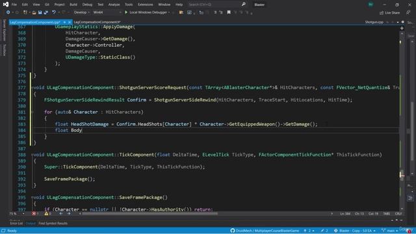Open the Toolbox side tab
Viewport: 416px width, 234px height.
(x=4, y=50)
